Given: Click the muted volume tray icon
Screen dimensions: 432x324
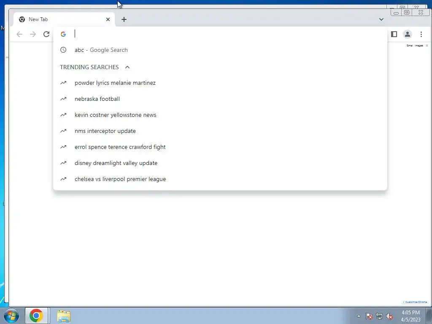Looking at the screenshot, I should (389, 316).
